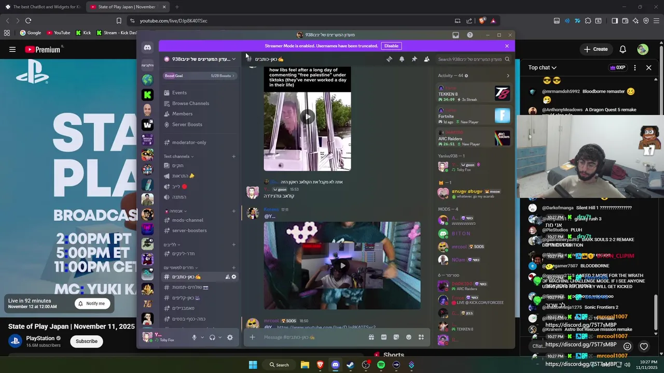Open Discord help icon in title bar
This screenshot has height=373, width=664.
pos(469,35)
